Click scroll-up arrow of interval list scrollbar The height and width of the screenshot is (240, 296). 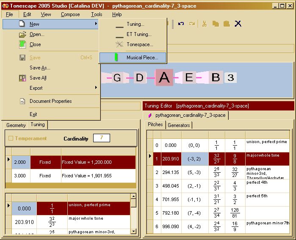pos(133,196)
